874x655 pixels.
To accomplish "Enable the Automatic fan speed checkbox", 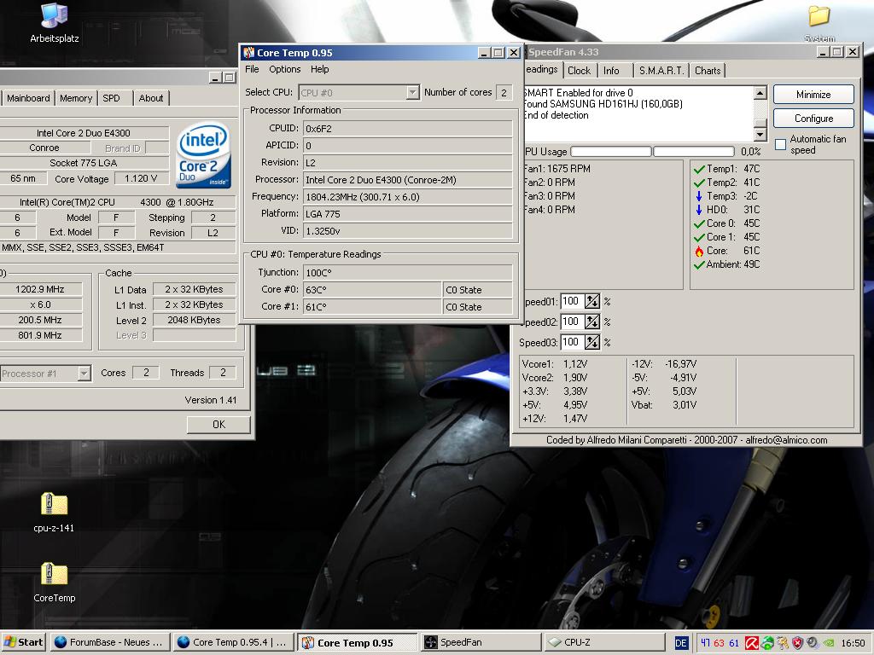I will tap(780, 145).
